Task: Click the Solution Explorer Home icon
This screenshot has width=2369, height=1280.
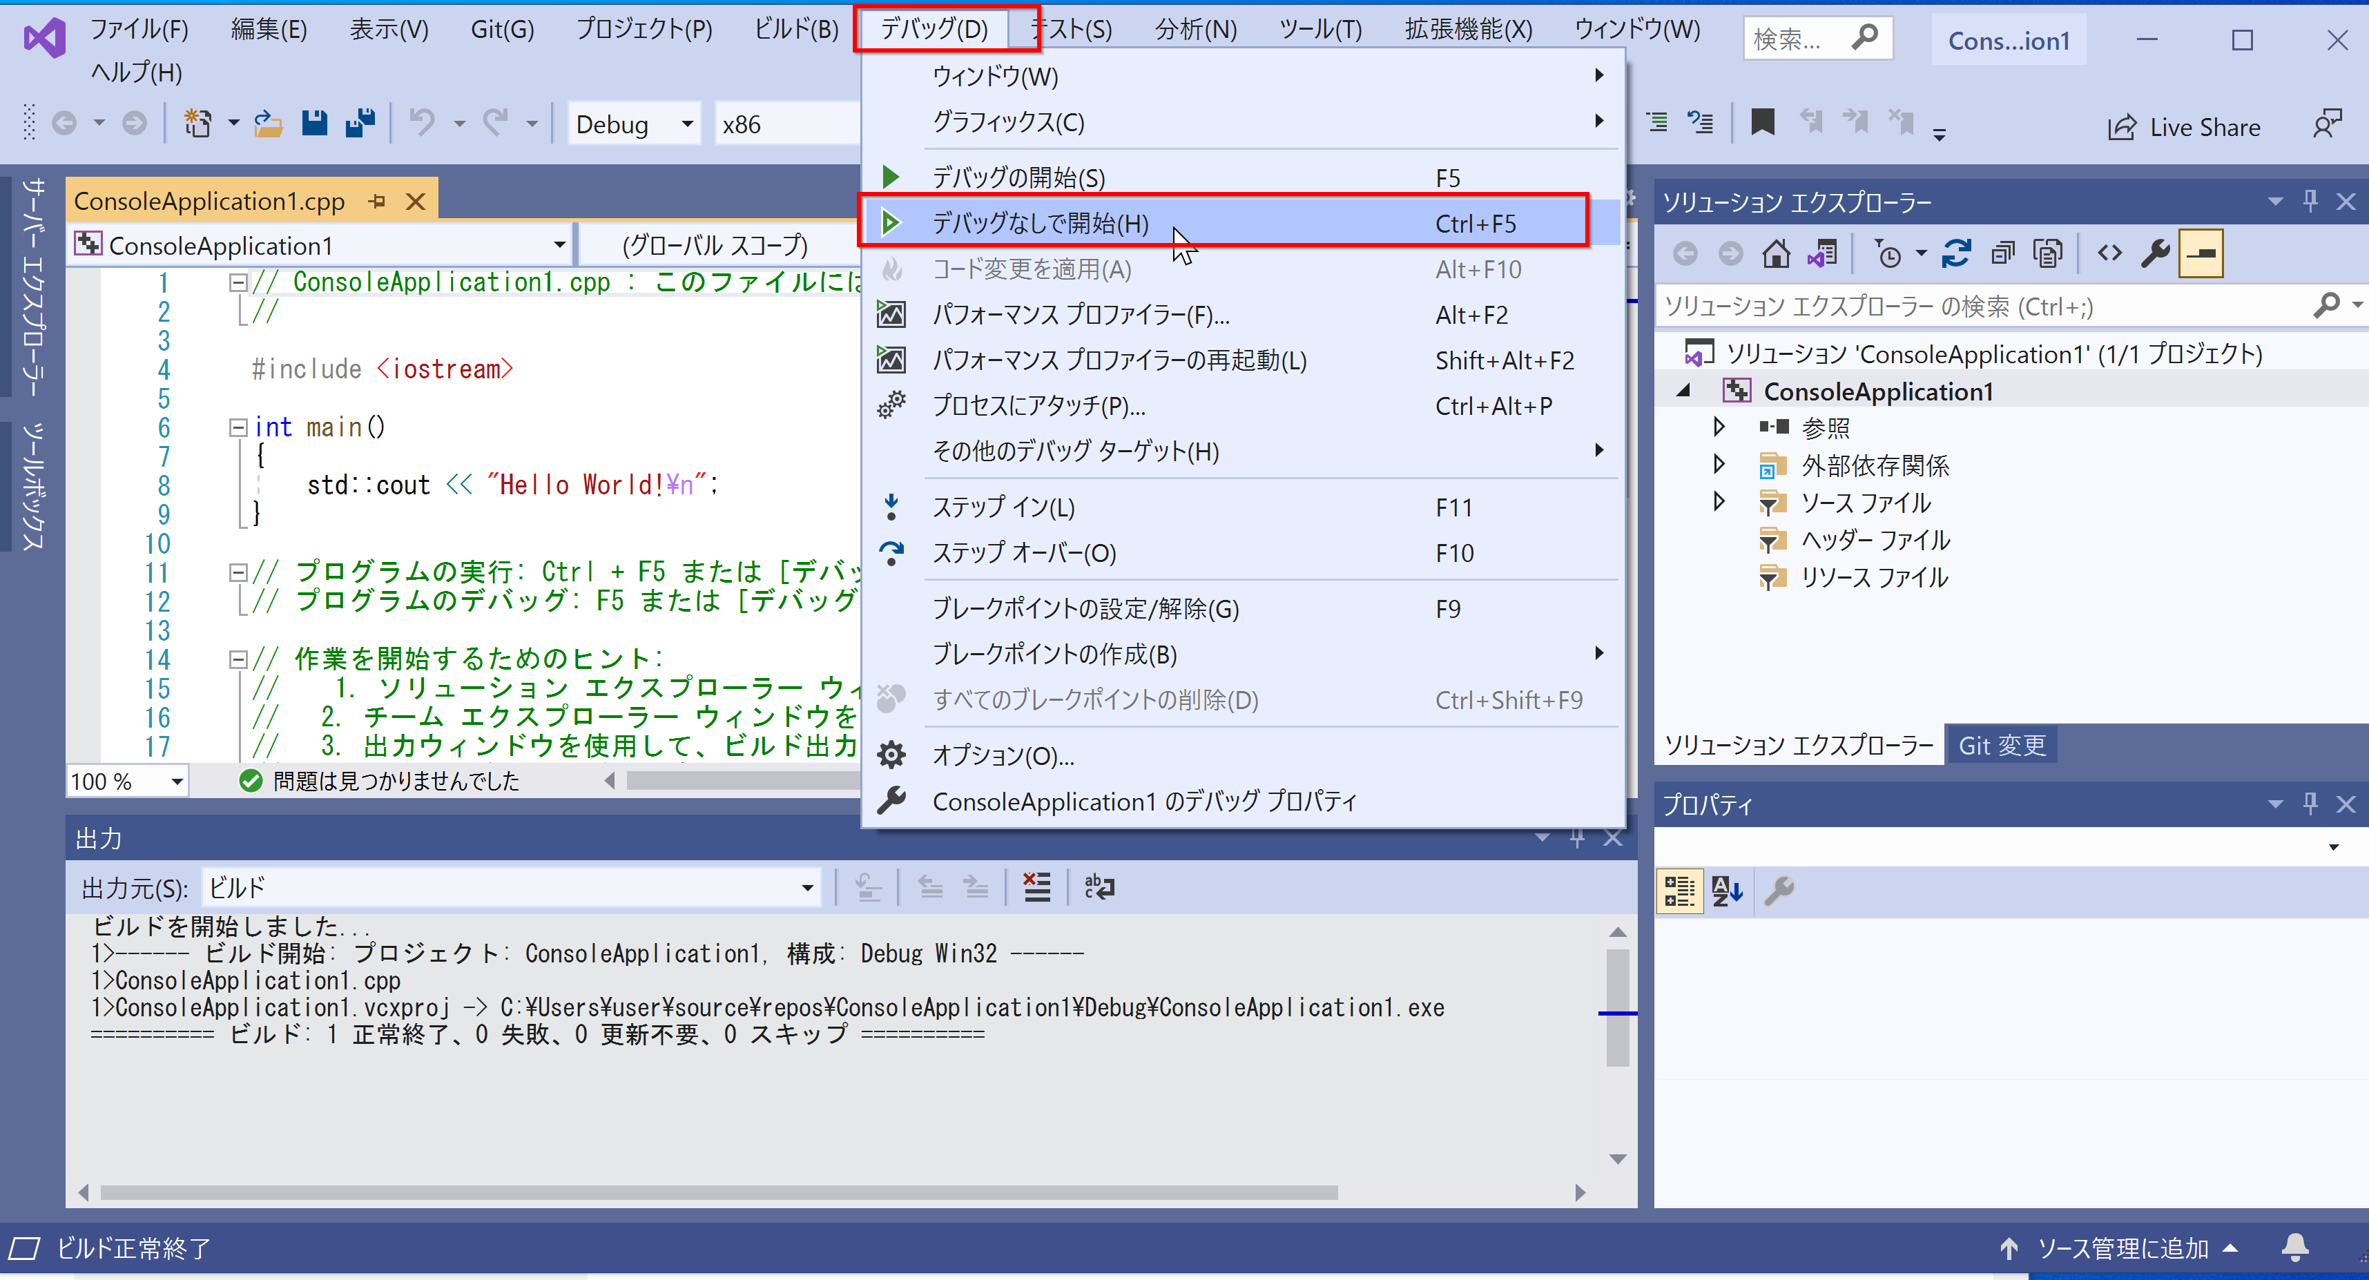Action: tap(1776, 253)
